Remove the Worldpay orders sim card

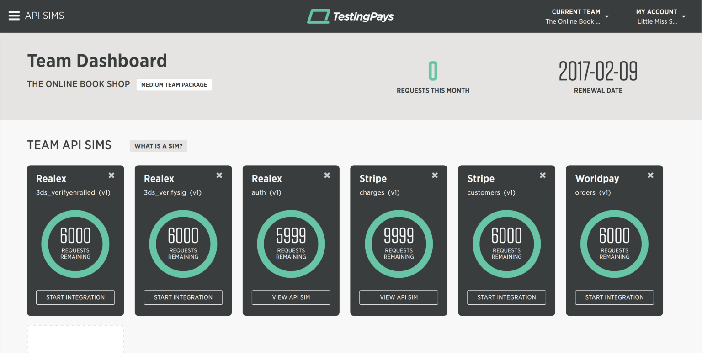651,175
